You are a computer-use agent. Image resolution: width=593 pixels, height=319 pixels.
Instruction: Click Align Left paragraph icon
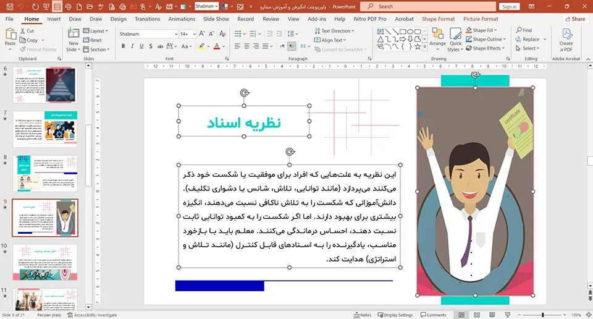[237, 46]
